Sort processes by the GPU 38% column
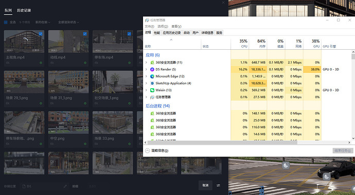The image size is (355, 195). tap(312, 44)
